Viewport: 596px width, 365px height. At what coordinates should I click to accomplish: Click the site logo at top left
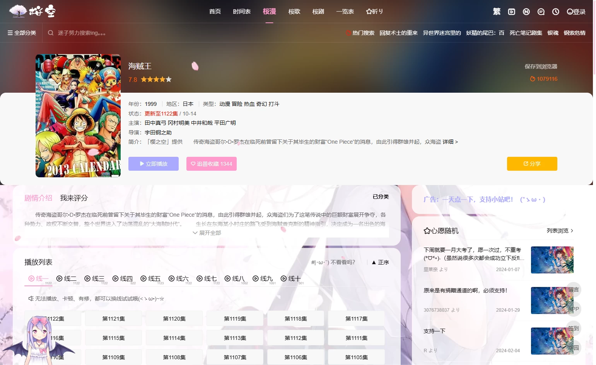(x=32, y=11)
